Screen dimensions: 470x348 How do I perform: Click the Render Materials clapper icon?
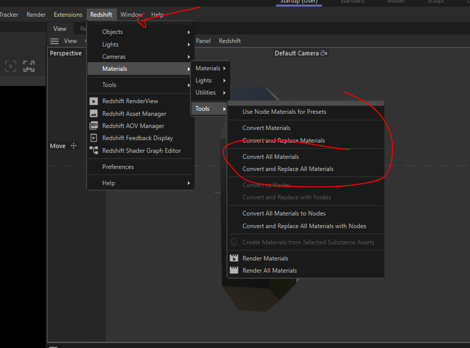234,258
